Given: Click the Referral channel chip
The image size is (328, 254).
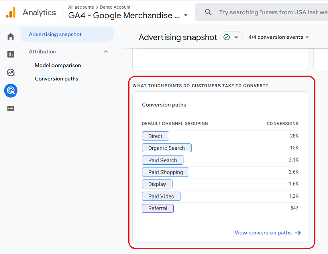Looking at the screenshot, I should pyautogui.click(x=157, y=208).
